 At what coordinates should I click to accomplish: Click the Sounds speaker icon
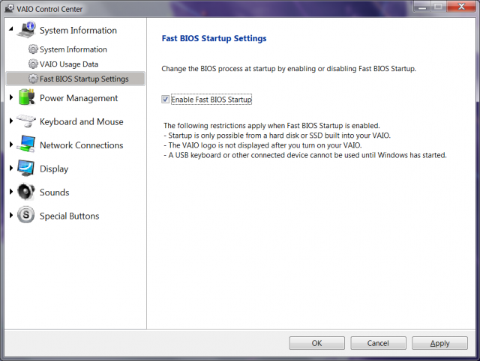(x=26, y=192)
